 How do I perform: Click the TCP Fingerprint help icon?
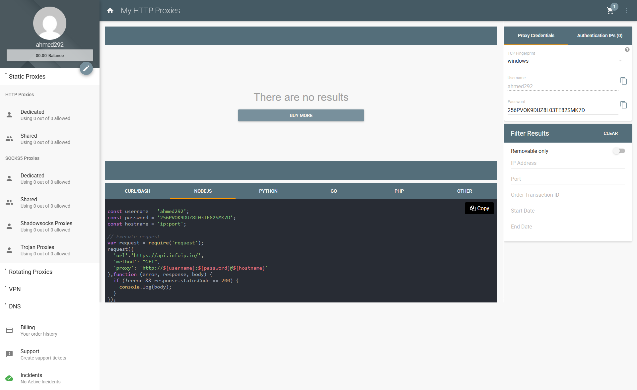coord(627,49)
